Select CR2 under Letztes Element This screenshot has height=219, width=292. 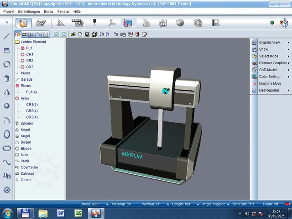(29, 61)
